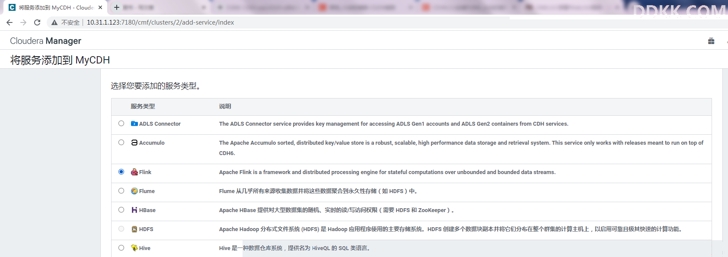Click the Accumulo service icon

point(134,143)
